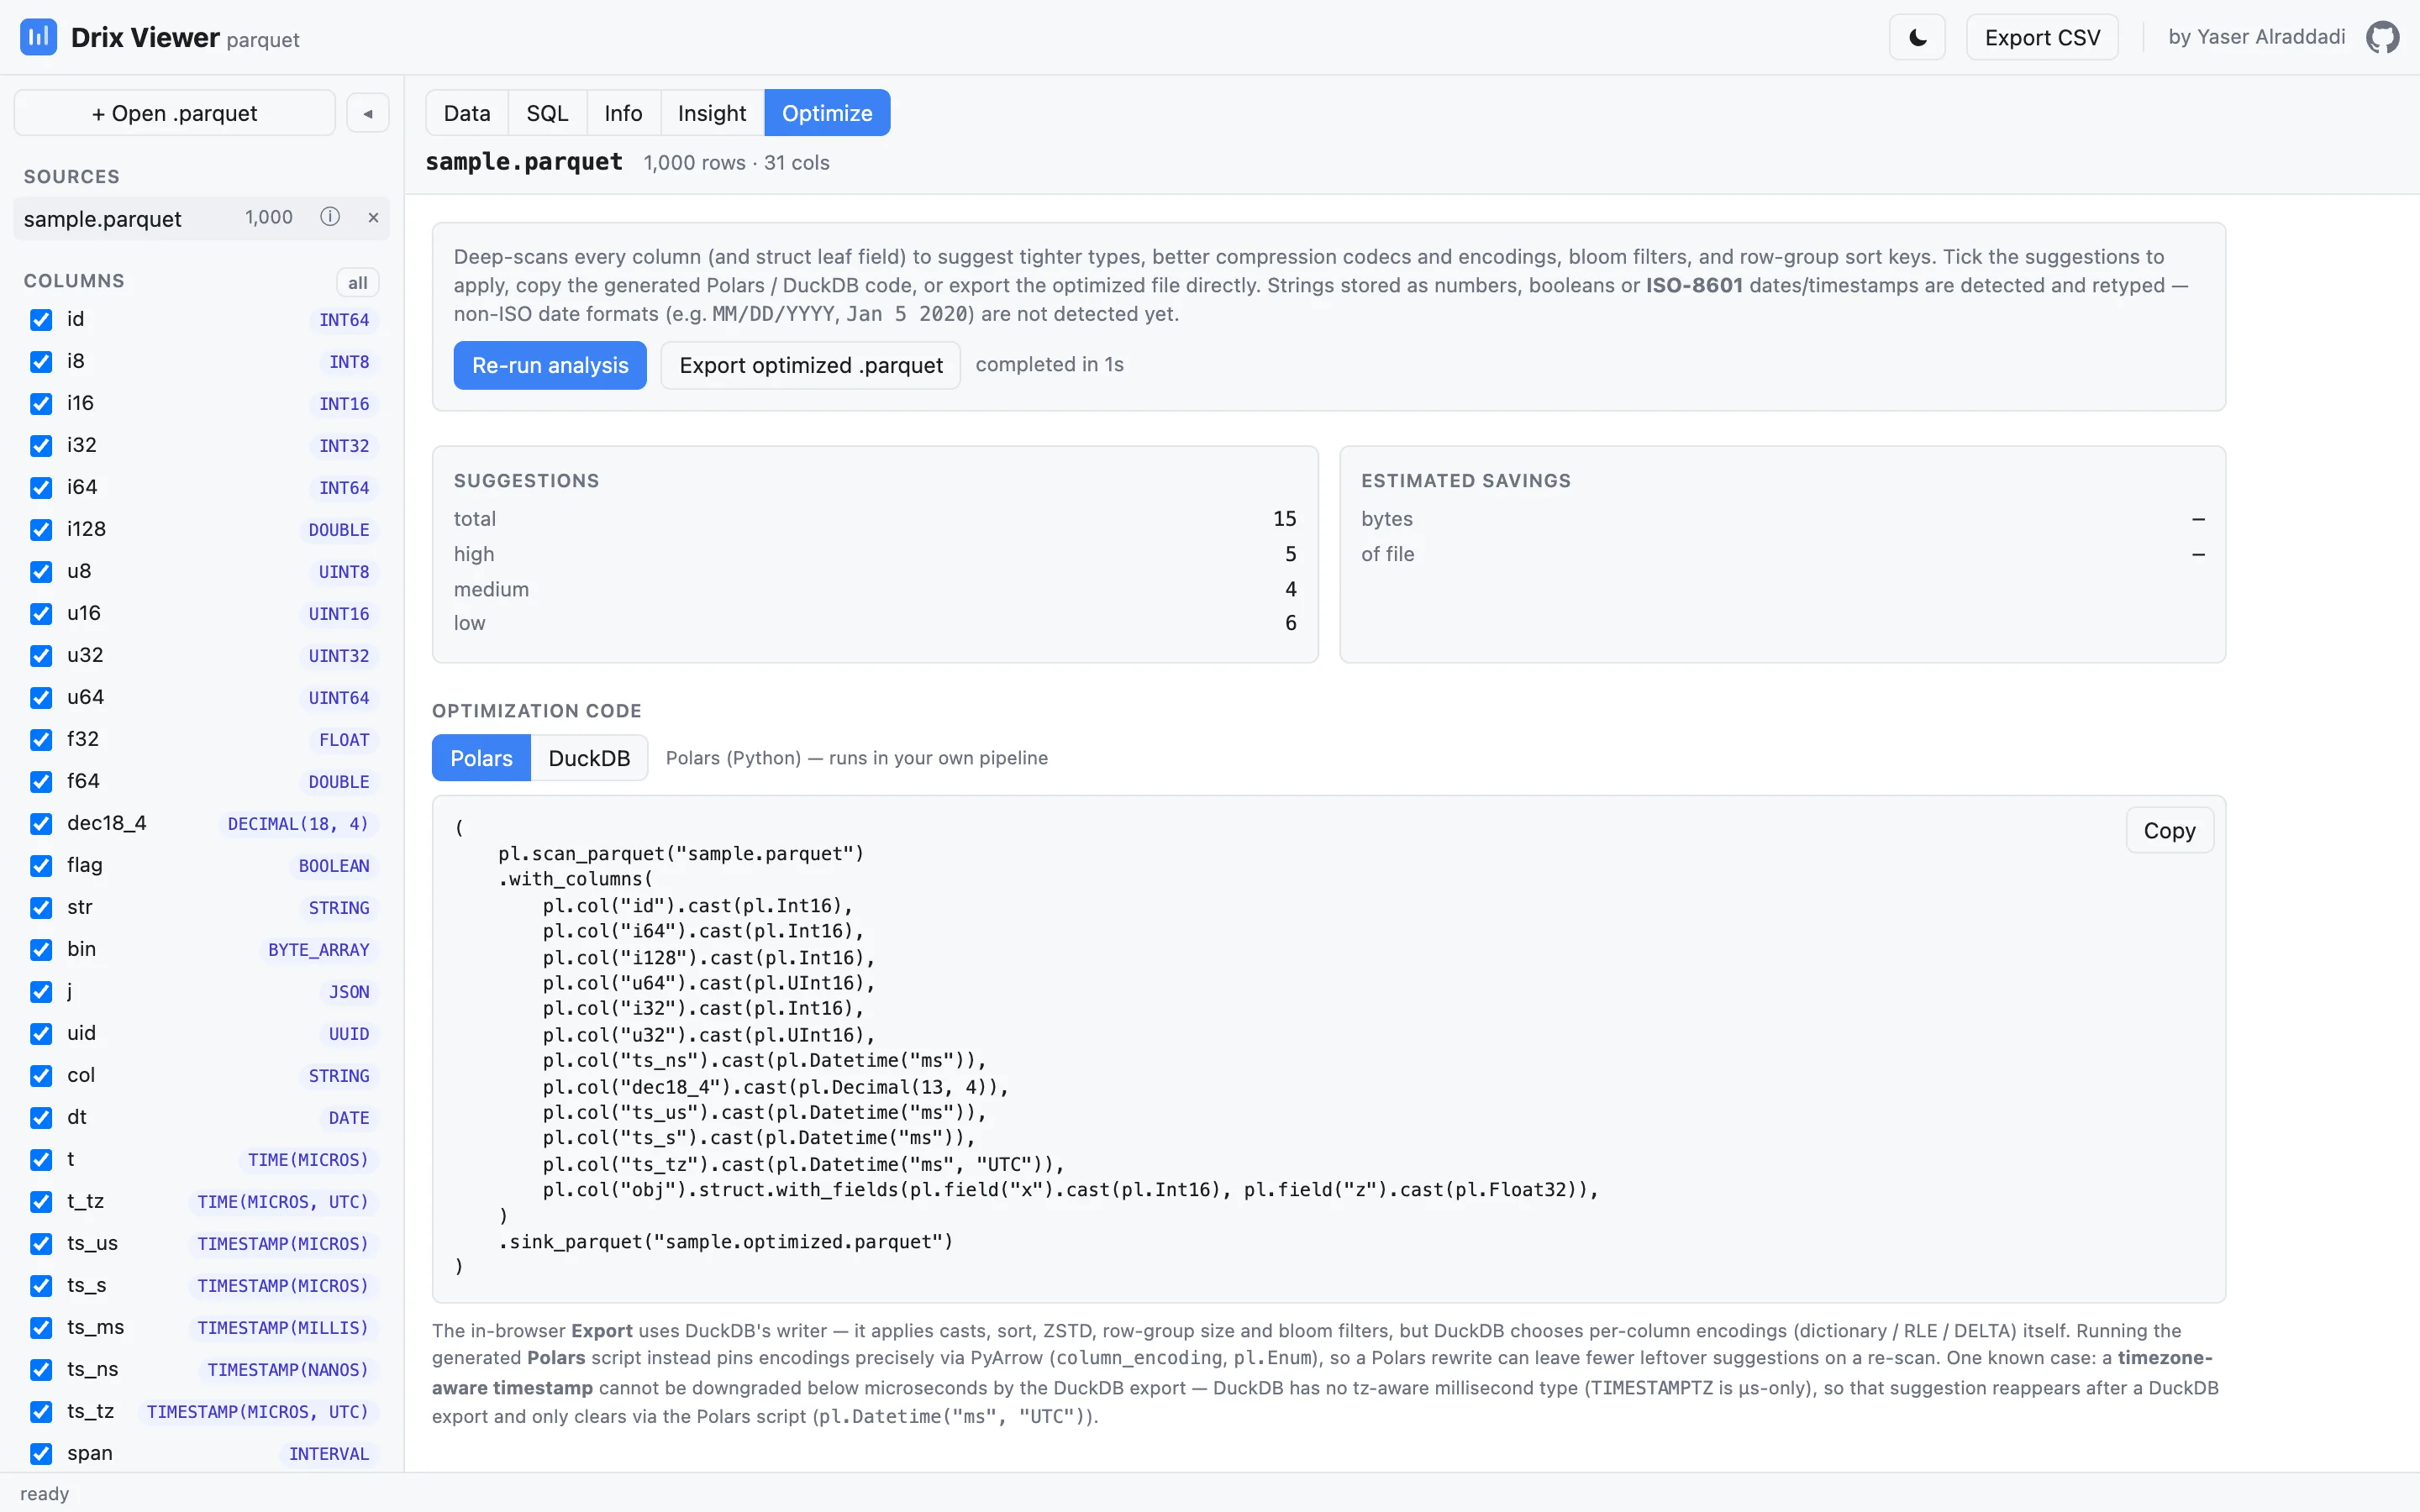Copy the optimization code

pos(2169,830)
